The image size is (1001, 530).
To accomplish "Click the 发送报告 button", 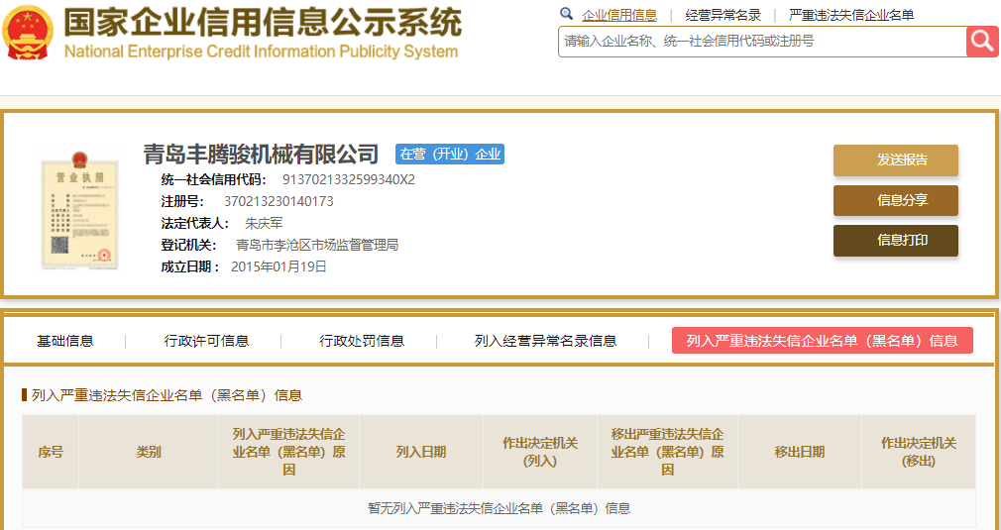I will [896, 160].
